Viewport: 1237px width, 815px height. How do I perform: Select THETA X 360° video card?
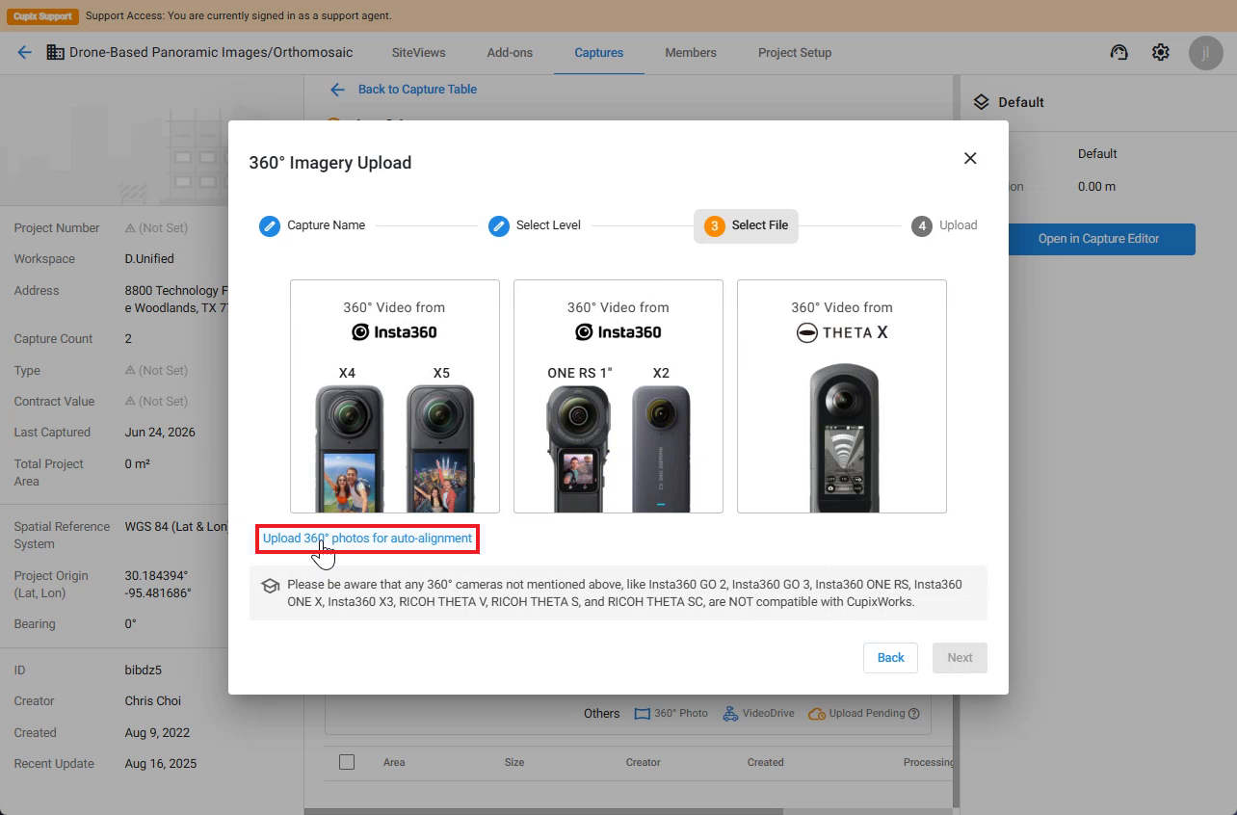(842, 396)
